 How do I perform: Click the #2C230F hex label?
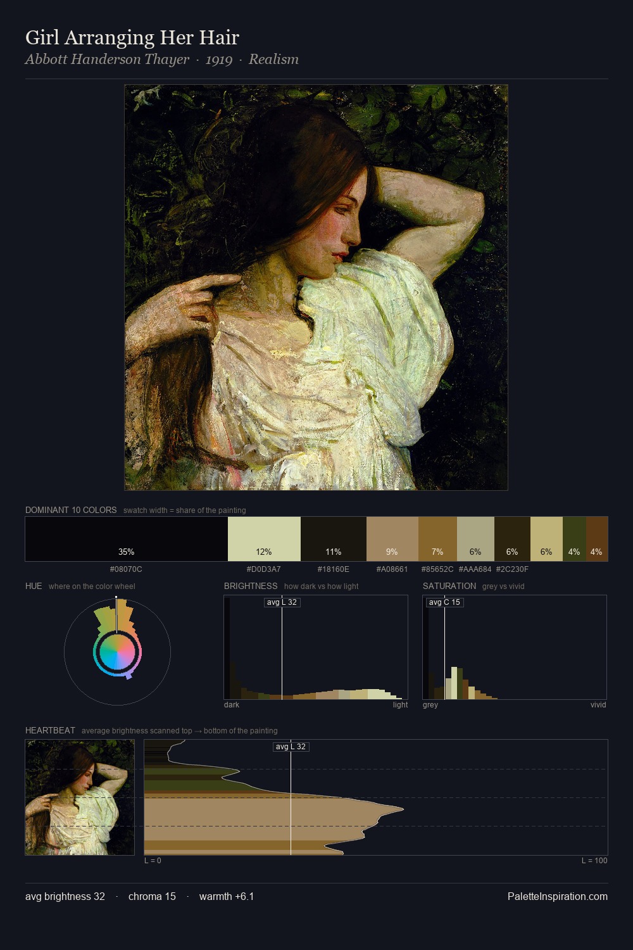[512, 569]
